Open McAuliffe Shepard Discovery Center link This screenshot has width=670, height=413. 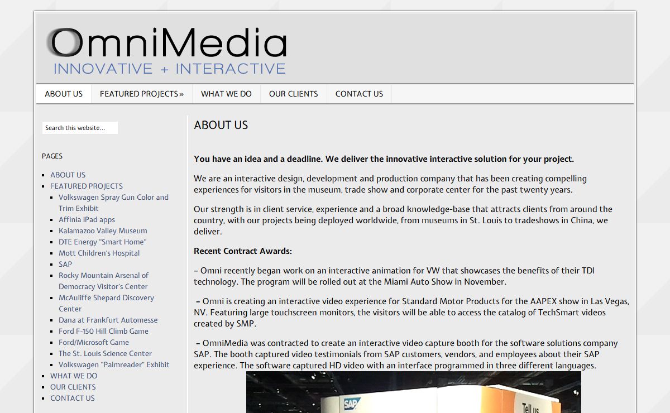(107, 303)
